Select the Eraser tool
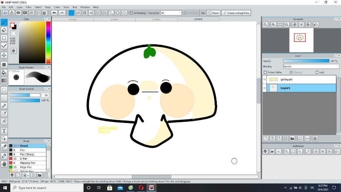Image resolution: width=341 pixels, height=192 pixels. pyautogui.click(x=4, y=30)
